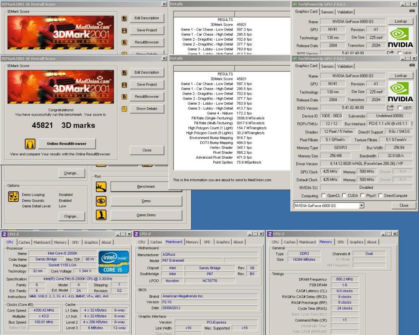Enable the CUDA computing checkbox
Image resolution: width=419 pixels, height=335 pixels.
pos(344,196)
